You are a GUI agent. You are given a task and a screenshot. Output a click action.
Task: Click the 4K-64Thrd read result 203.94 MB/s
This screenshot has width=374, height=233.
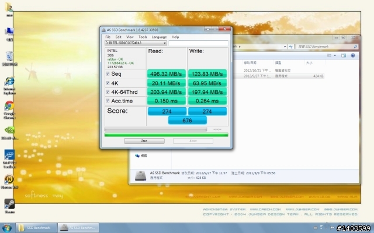point(166,92)
